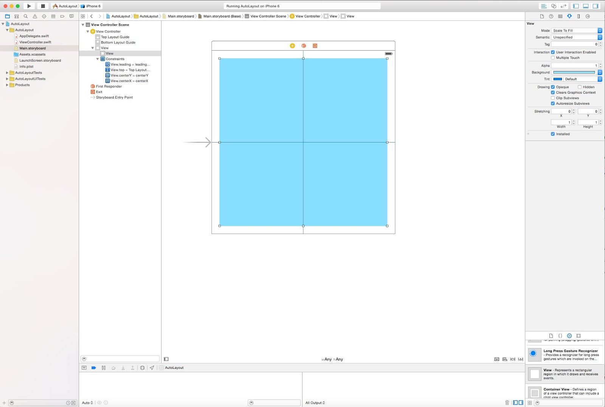Collapse the Constraints group
605x407 pixels.
point(98,59)
